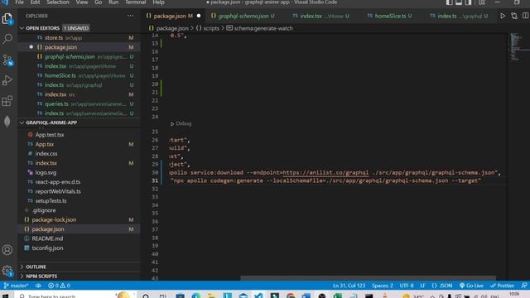Open the Run menu
This screenshot has height=298, width=530.
pyautogui.click(x=113, y=2)
